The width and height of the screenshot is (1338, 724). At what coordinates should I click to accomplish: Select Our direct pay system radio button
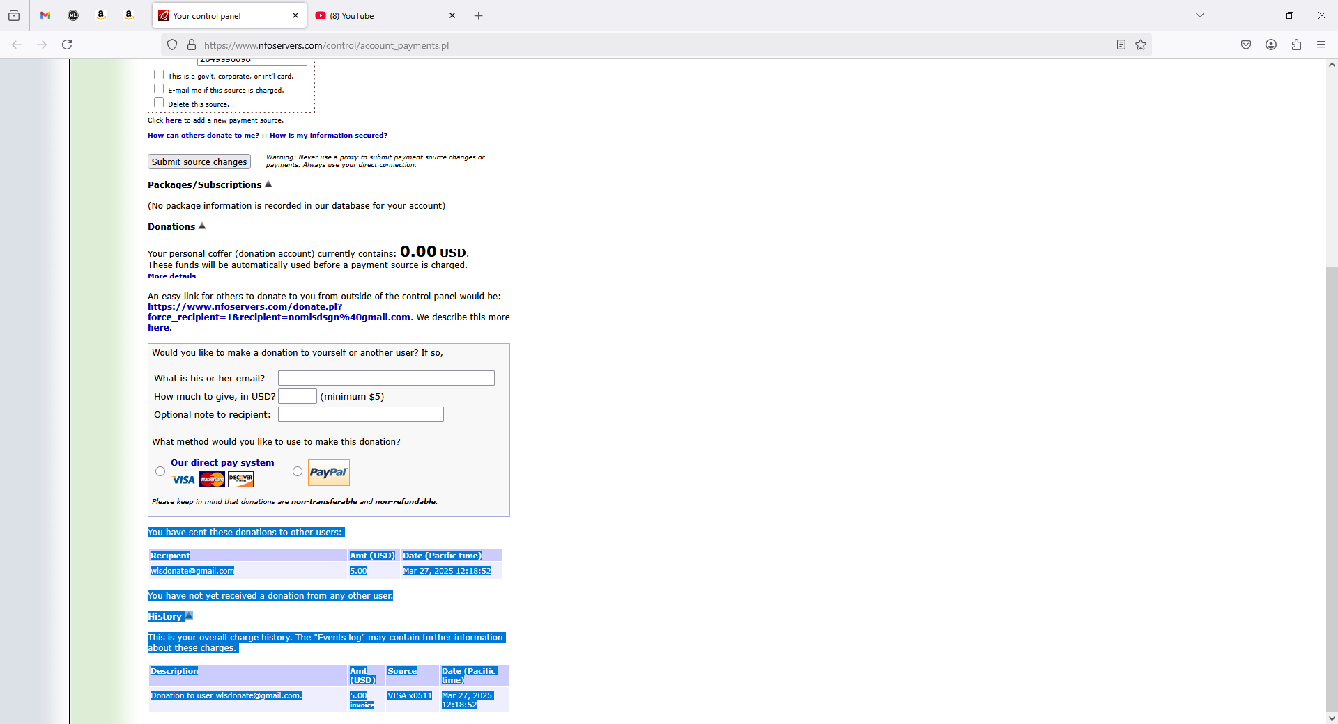[x=160, y=471]
